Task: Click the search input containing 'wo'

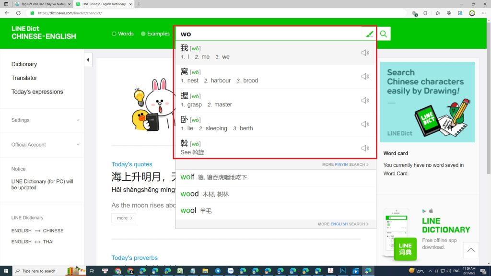Action: (269, 34)
